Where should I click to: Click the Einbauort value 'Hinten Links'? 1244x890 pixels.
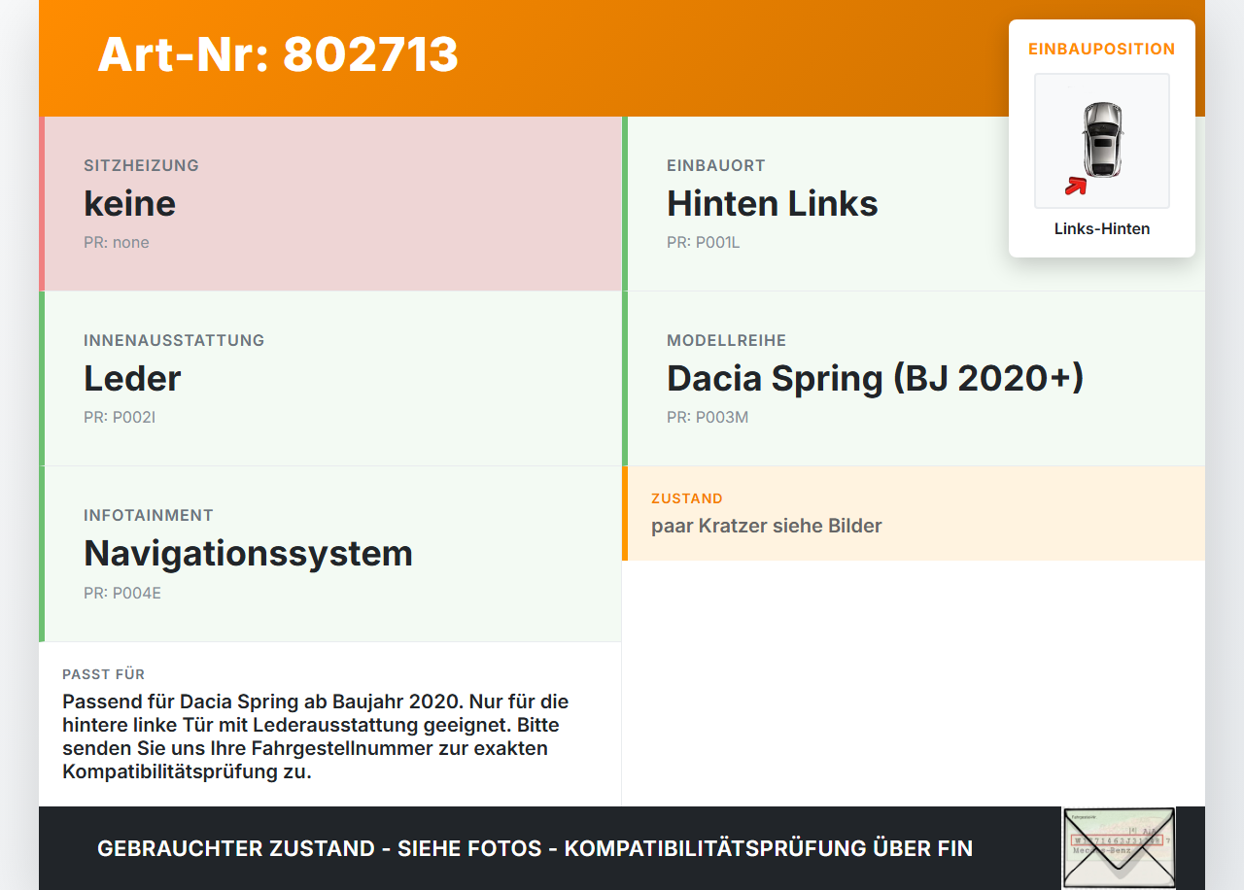click(773, 203)
